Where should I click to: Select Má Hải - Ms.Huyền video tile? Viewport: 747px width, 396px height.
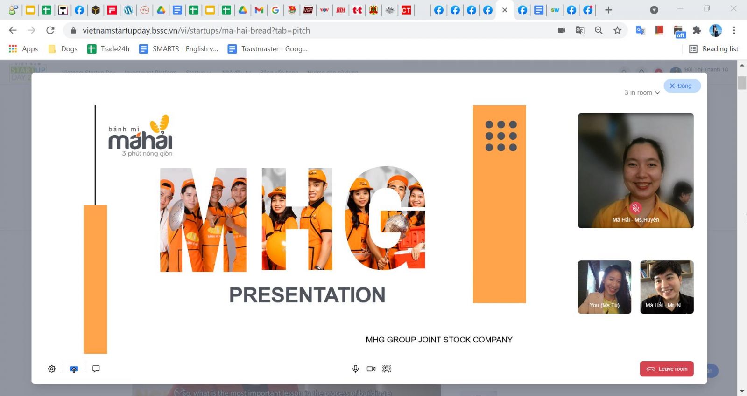636,171
